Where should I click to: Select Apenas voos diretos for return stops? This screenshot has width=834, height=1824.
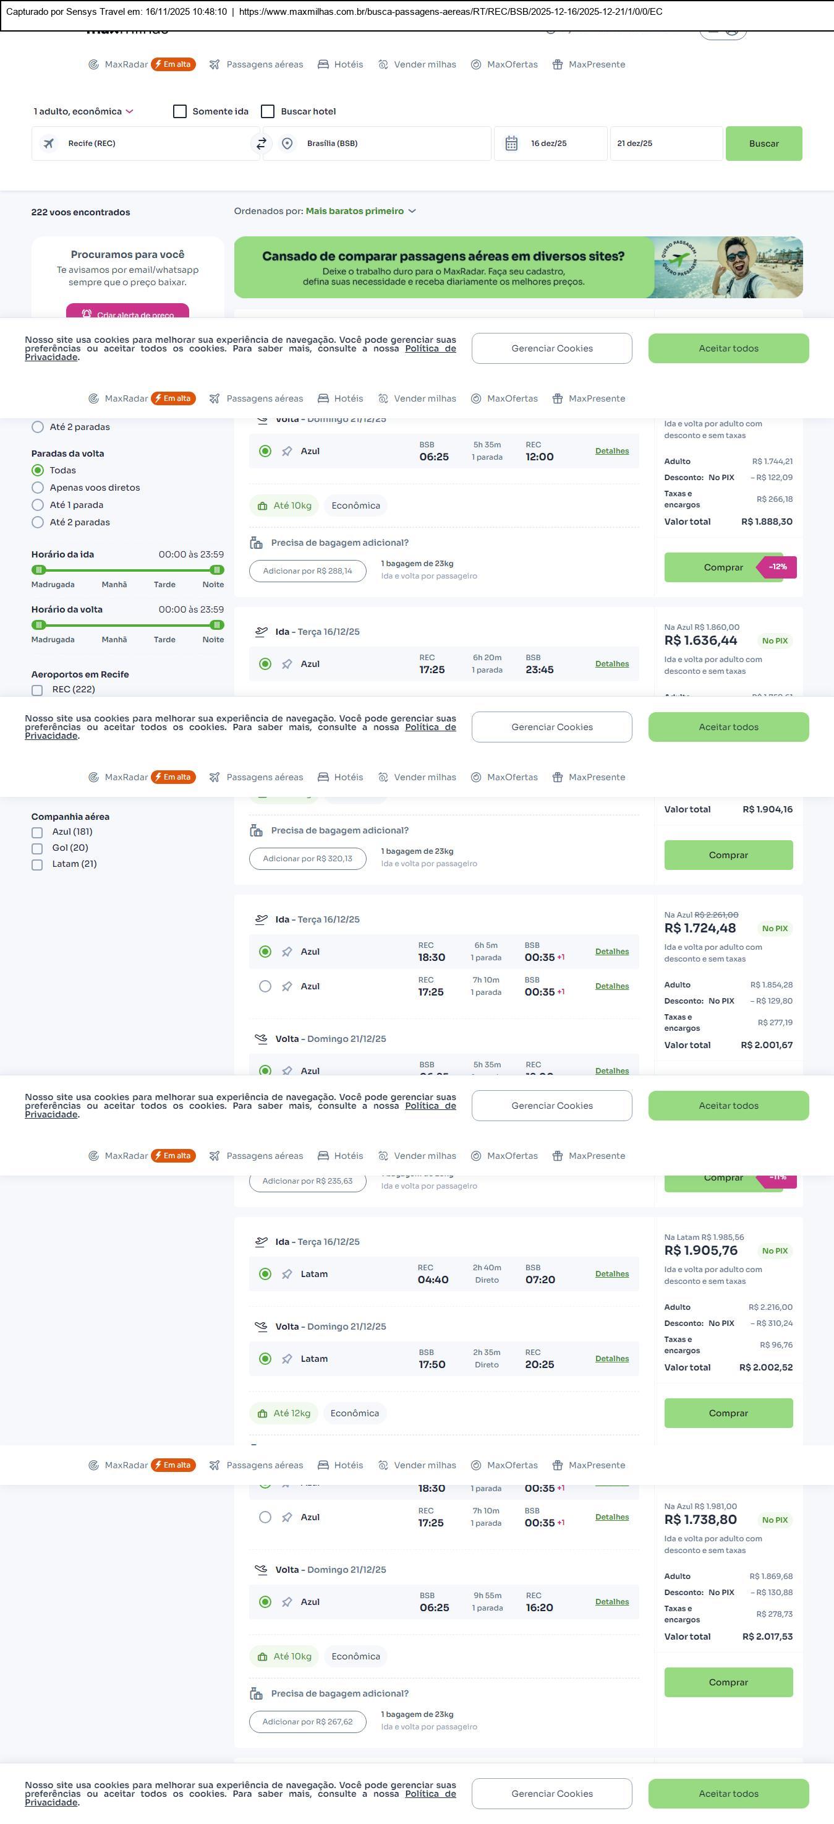(38, 488)
